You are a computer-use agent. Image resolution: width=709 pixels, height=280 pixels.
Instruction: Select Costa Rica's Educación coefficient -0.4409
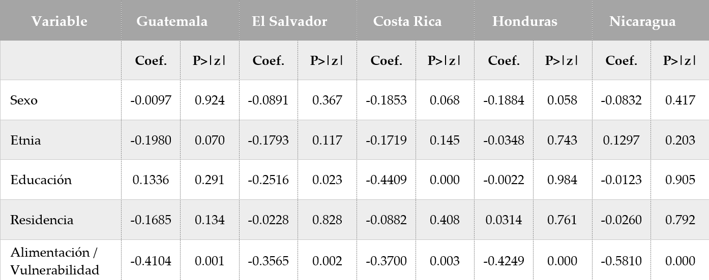click(x=386, y=180)
